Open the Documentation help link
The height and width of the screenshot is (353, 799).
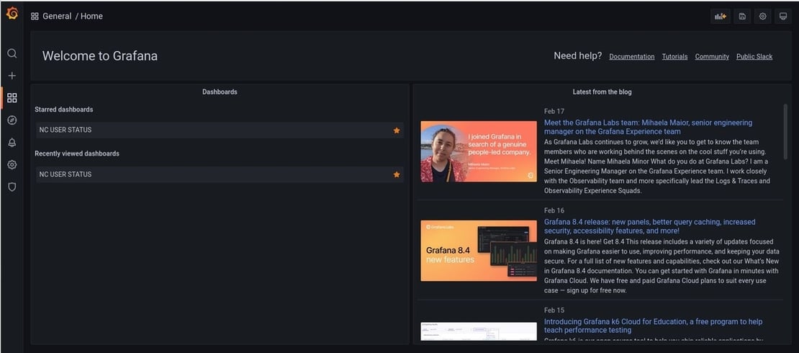pyautogui.click(x=632, y=57)
